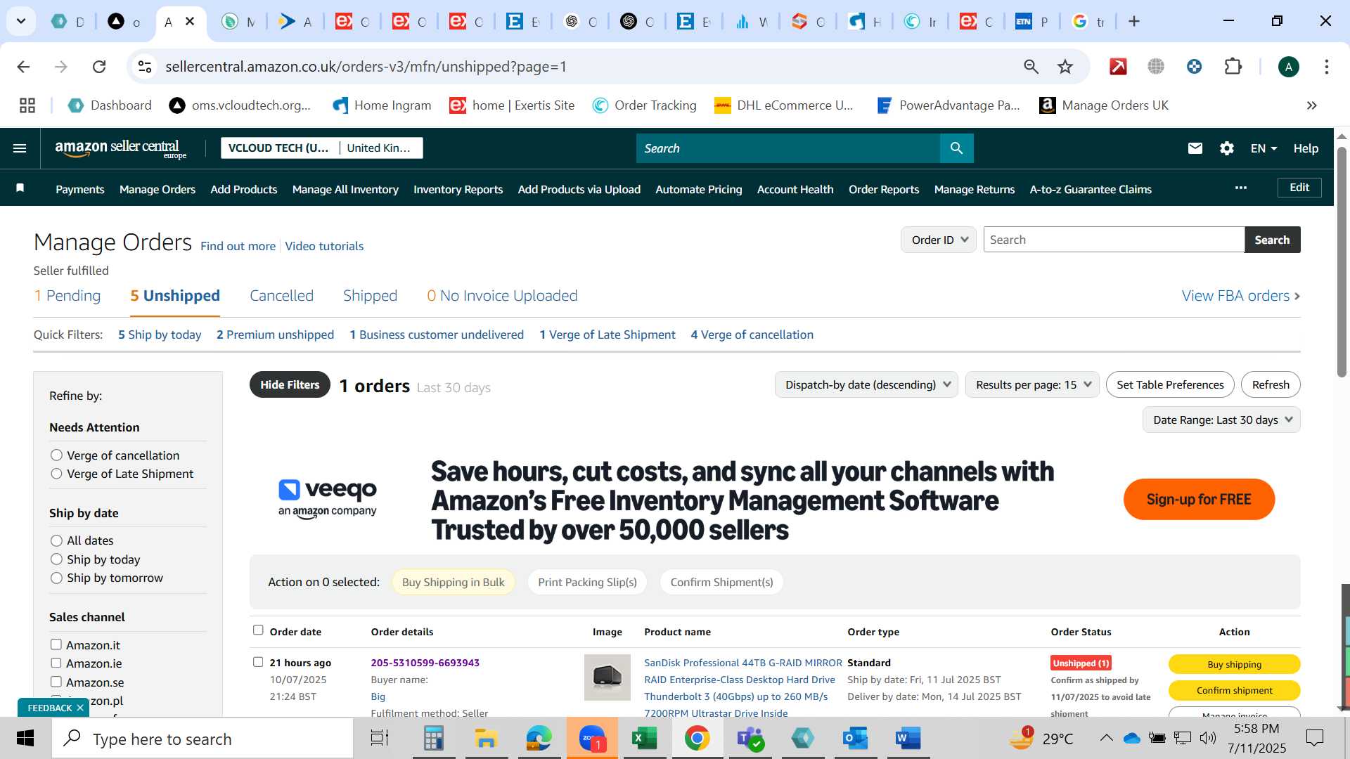The height and width of the screenshot is (759, 1350).
Task: Switch to the Pending orders tab
Action: coord(67,296)
